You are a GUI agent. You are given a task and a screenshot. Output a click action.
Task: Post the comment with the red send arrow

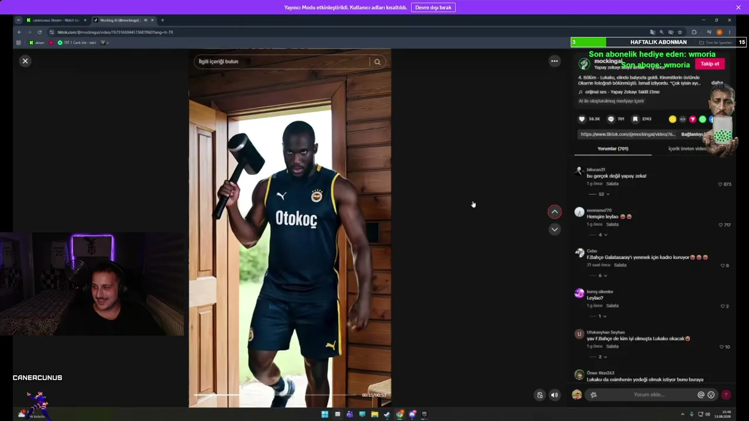[x=726, y=395]
